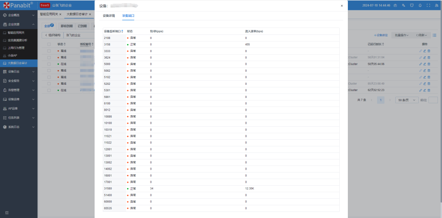Click delete icon in 85天23:08:49 row
The height and width of the screenshot is (218, 442).
point(429,84)
